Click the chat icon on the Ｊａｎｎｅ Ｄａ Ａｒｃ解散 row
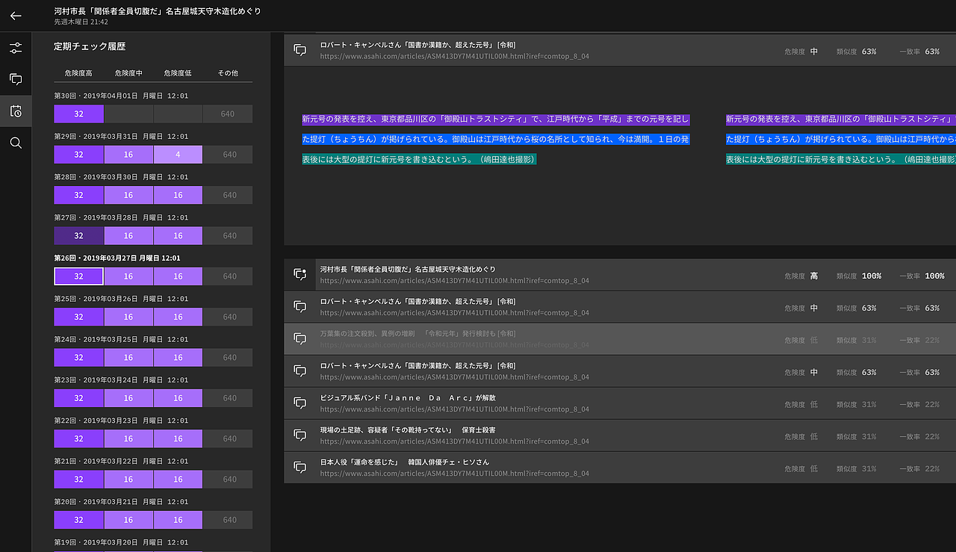The height and width of the screenshot is (552, 956). point(299,403)
